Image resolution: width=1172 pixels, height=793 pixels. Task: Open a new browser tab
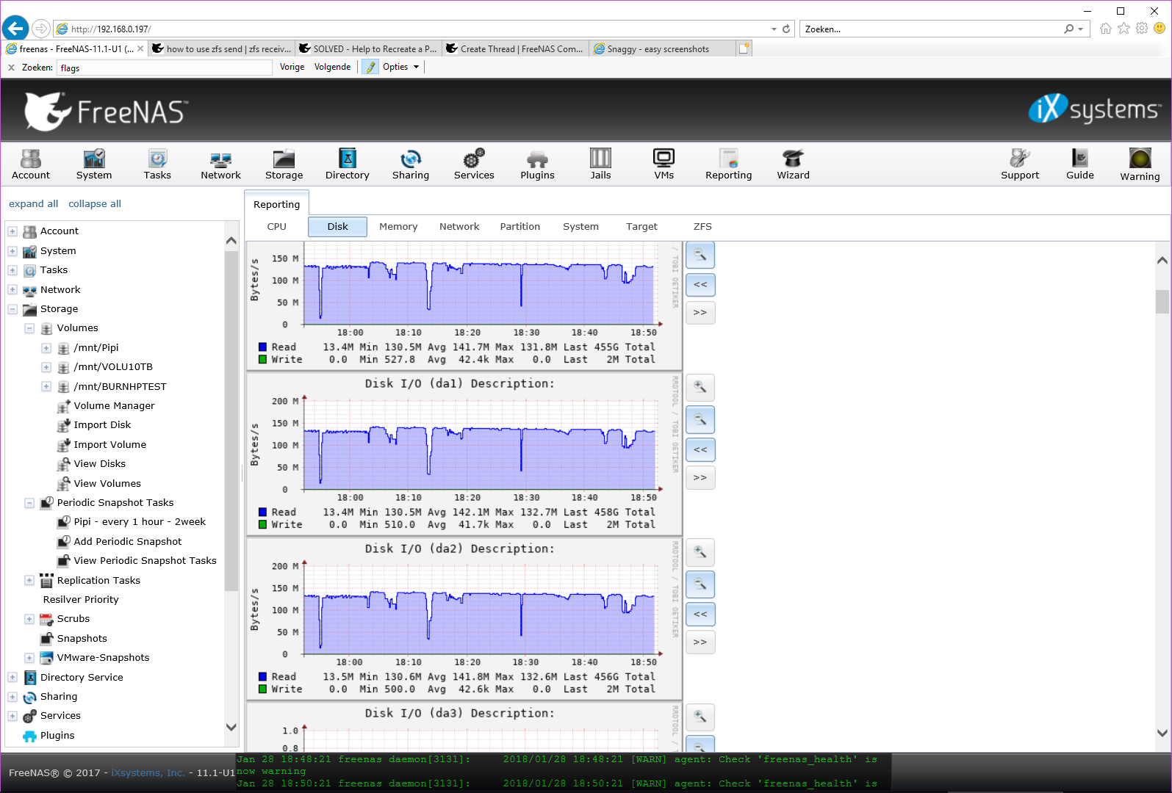tap(744, 48)
